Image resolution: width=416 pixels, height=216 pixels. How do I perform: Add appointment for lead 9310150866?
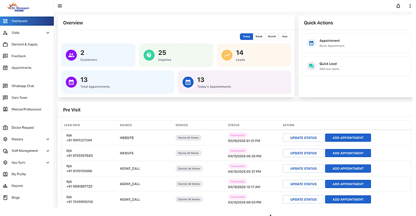pyautogui.click(x=348, y=169)
